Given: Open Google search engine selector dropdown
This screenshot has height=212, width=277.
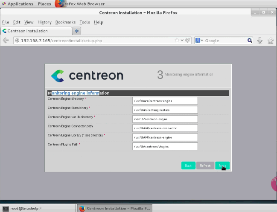Looking at the screenshot, I should click(199, 41).
